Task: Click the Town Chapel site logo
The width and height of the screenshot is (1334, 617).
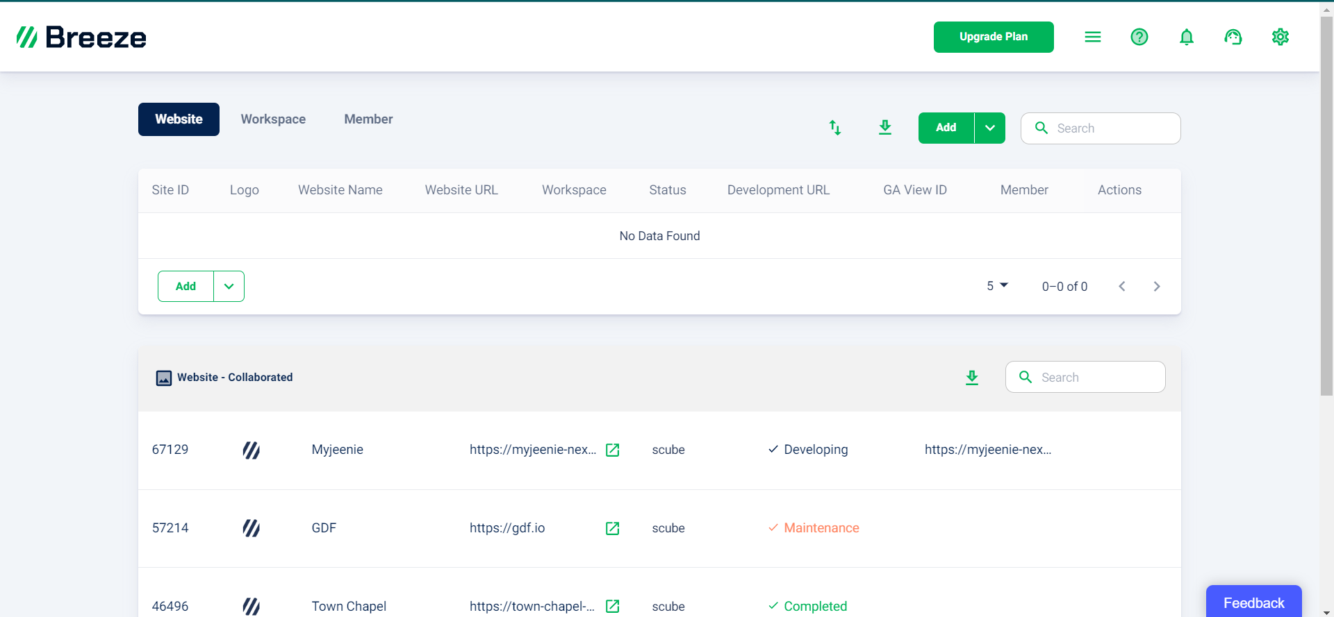Action: click(252, 607)
